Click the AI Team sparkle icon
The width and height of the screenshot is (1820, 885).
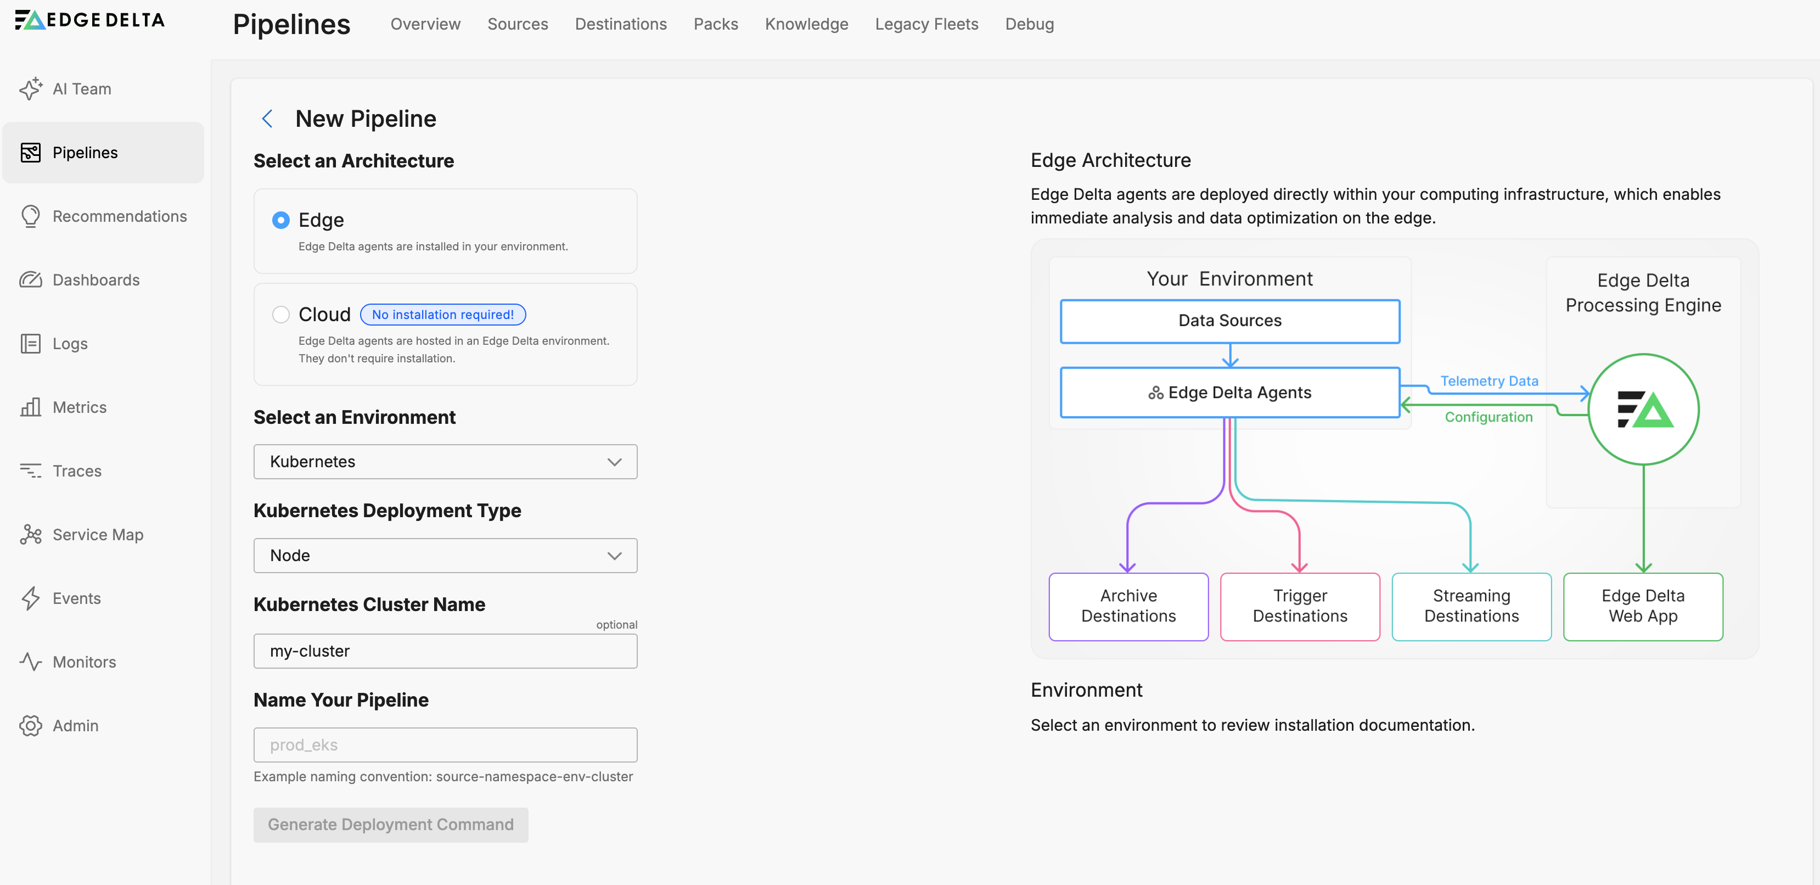[30, 89]
